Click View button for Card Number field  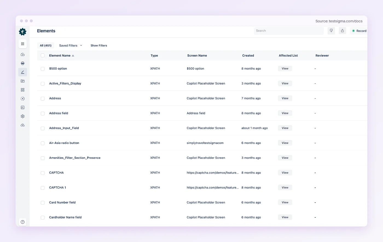pos(285,202)
